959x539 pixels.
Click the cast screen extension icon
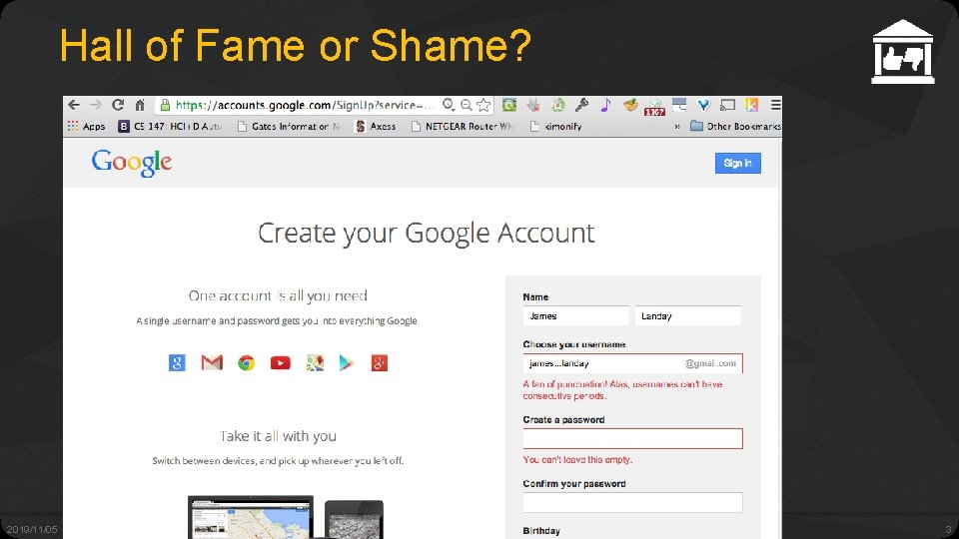(x=727, y=105)
